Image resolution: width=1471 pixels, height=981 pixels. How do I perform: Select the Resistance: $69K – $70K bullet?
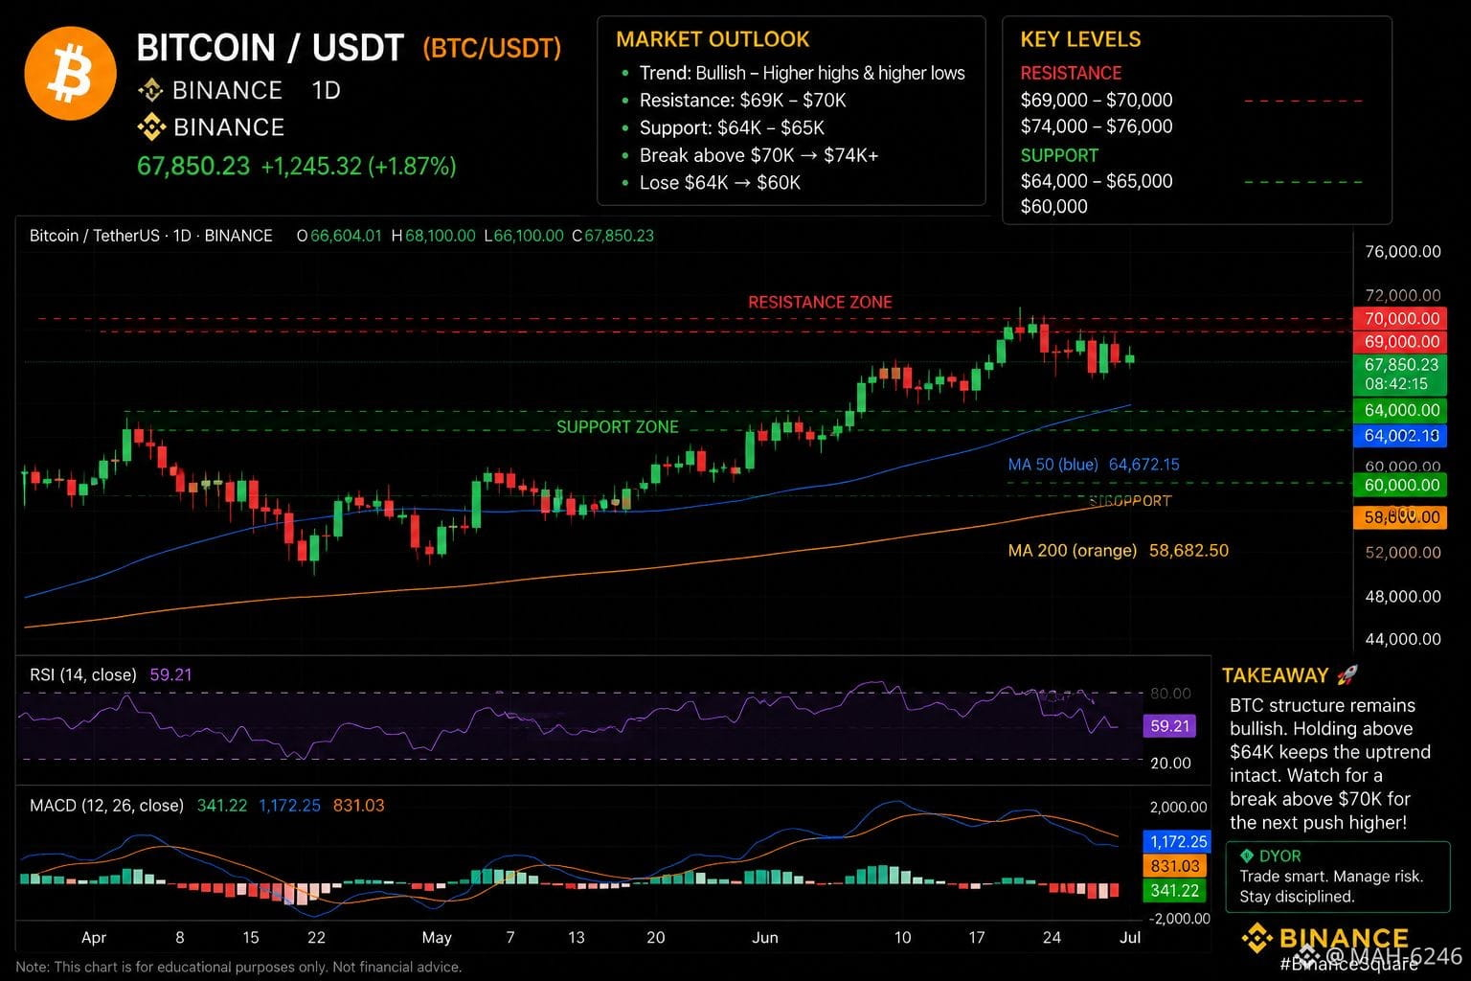click(x=742, y=100)
